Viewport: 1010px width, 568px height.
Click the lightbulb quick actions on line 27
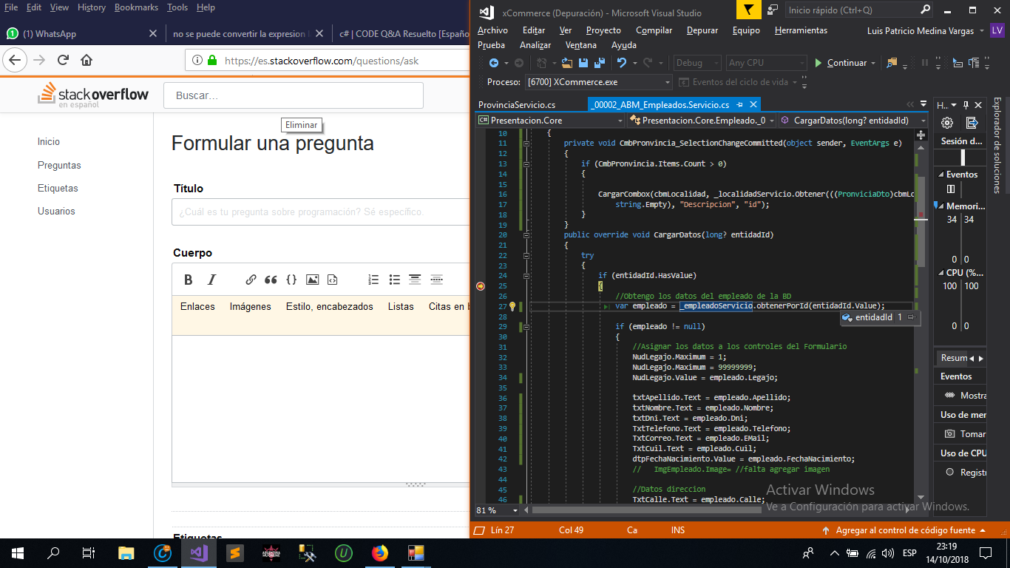(x=511, y=306)
